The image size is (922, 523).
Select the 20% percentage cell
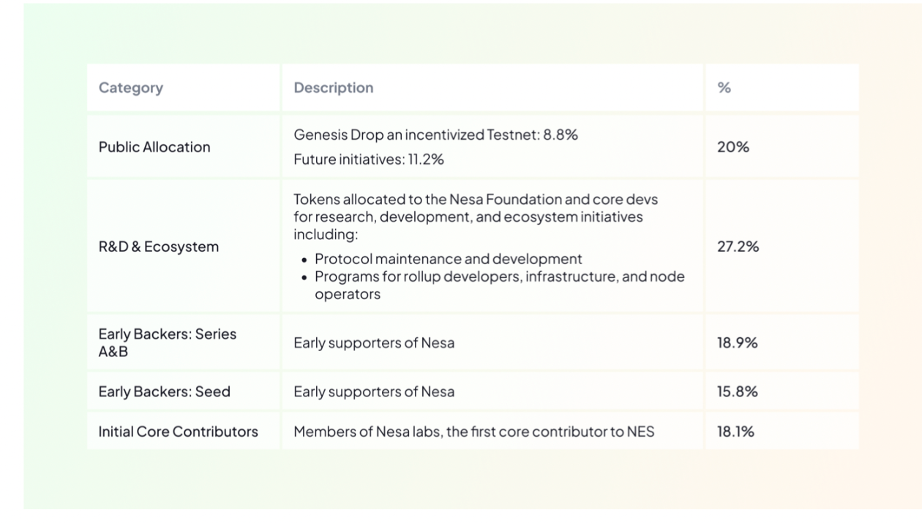click(x=733, y=147)
